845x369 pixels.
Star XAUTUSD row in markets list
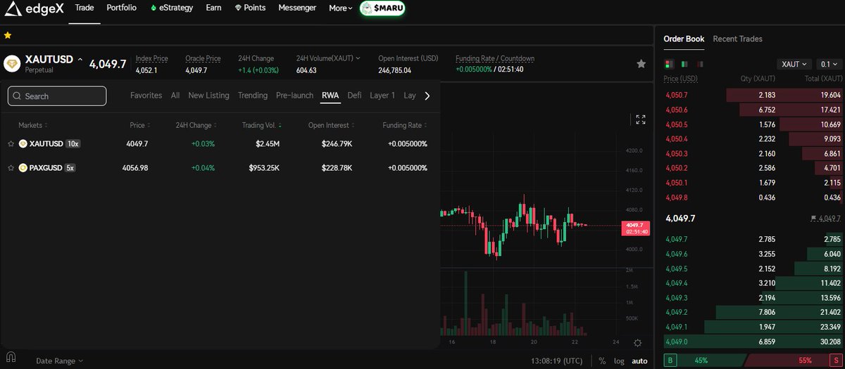tap(11, 143)
